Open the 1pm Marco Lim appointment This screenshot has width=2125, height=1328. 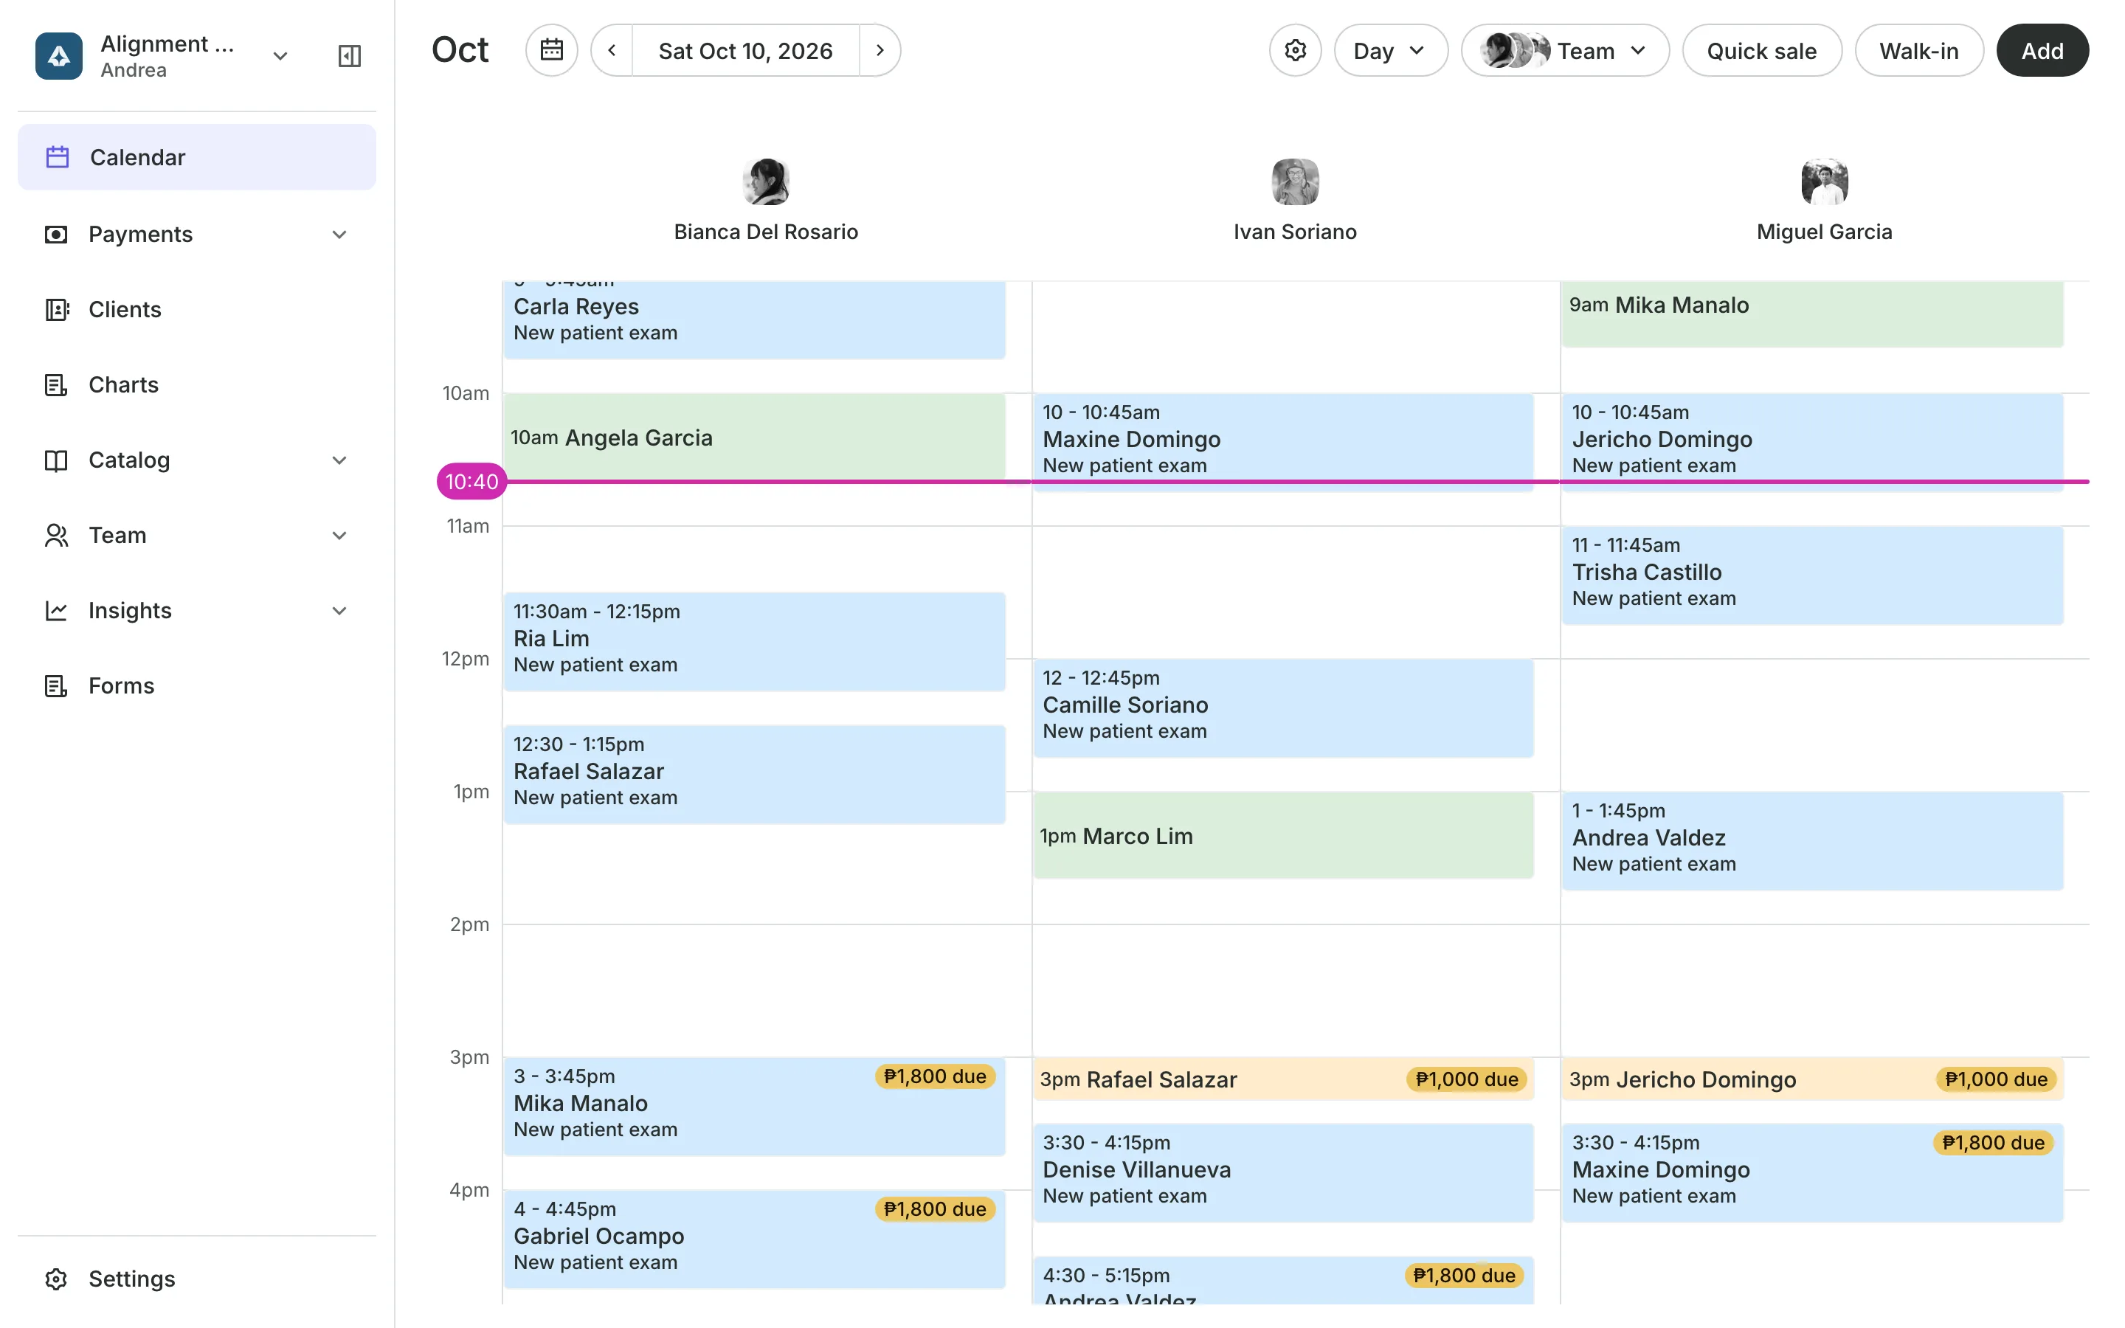click(x=1283, y=835)
